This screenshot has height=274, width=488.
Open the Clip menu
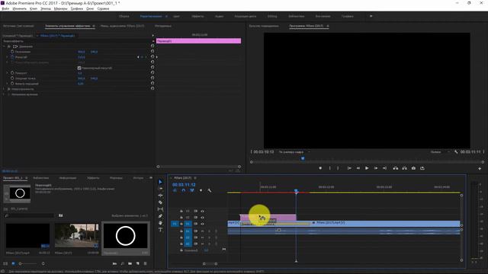pyautogui.click(x=34, y=8)
